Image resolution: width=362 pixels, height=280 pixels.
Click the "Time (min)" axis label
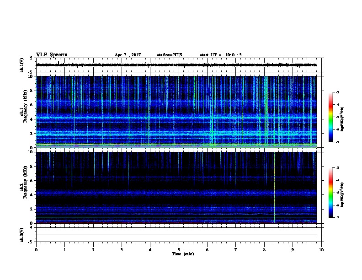183,254
